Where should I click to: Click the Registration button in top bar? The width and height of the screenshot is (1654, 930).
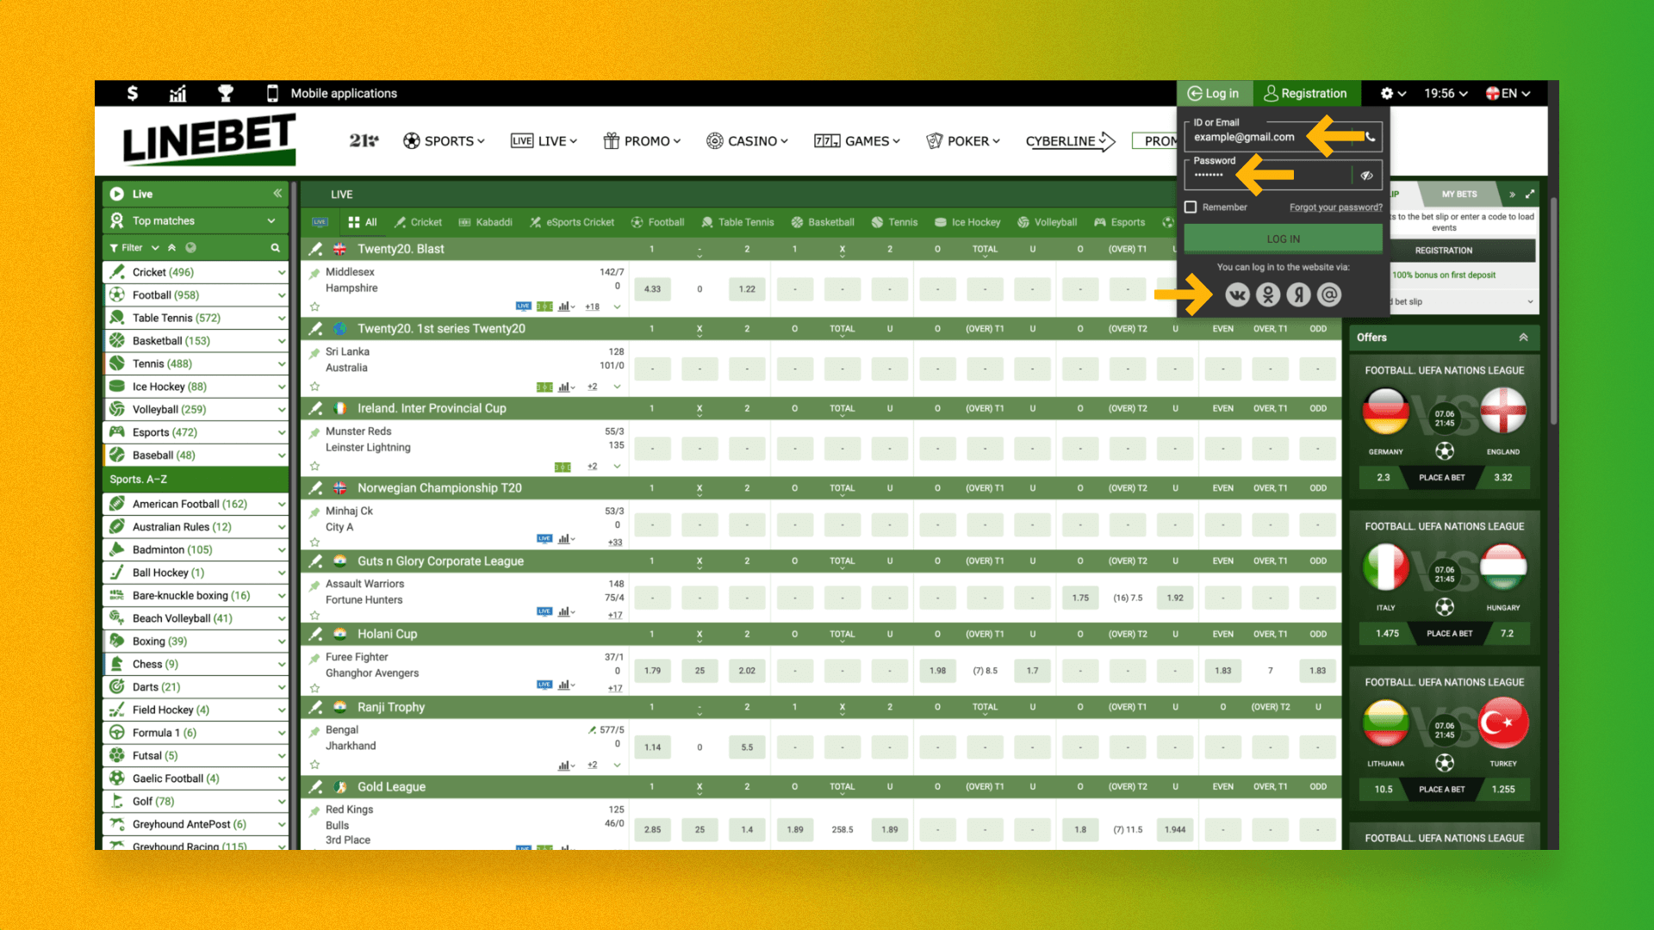tap(1305, 93)
